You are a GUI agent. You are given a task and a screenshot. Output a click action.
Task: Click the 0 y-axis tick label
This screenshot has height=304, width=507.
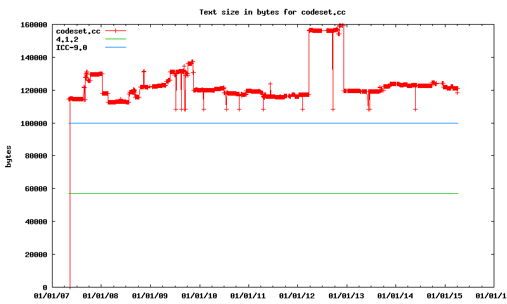tap(45, 288)
